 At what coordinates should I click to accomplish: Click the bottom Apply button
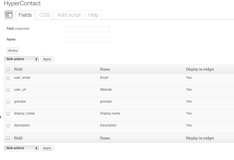coord(47,148)
